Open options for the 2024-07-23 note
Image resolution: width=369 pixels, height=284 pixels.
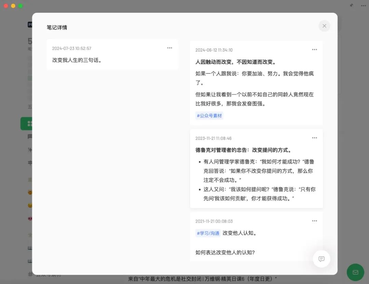tap(170, 48)
